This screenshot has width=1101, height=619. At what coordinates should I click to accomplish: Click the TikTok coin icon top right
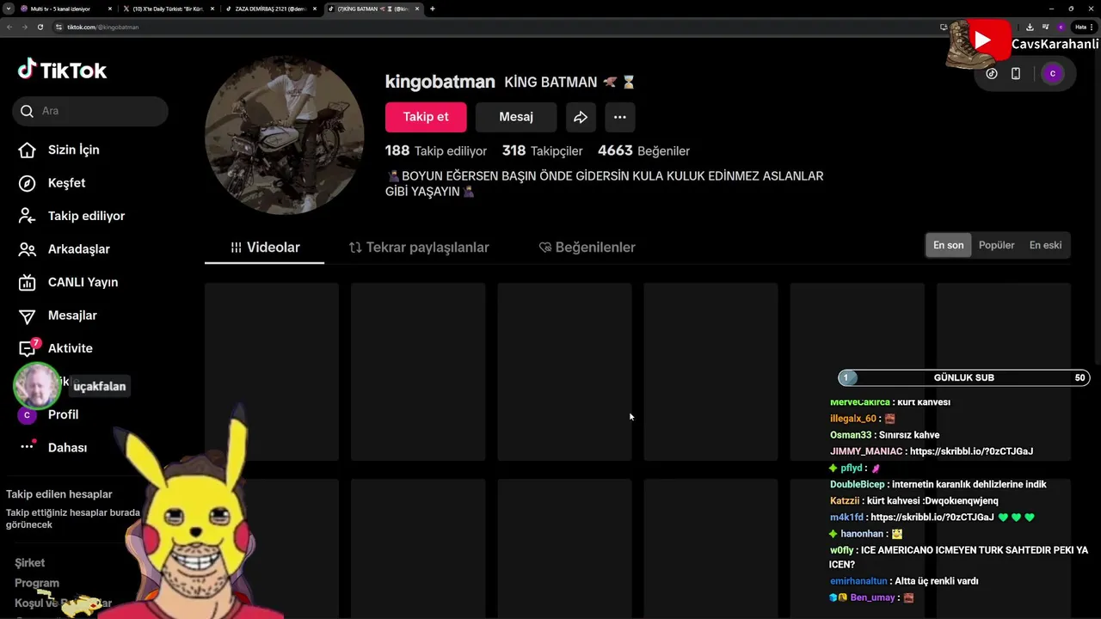pyautogui.click(x=992, y=74)
